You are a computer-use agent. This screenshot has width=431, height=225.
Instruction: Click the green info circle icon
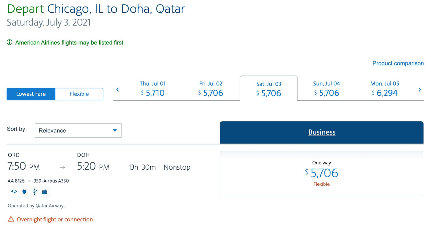point(9,42)
